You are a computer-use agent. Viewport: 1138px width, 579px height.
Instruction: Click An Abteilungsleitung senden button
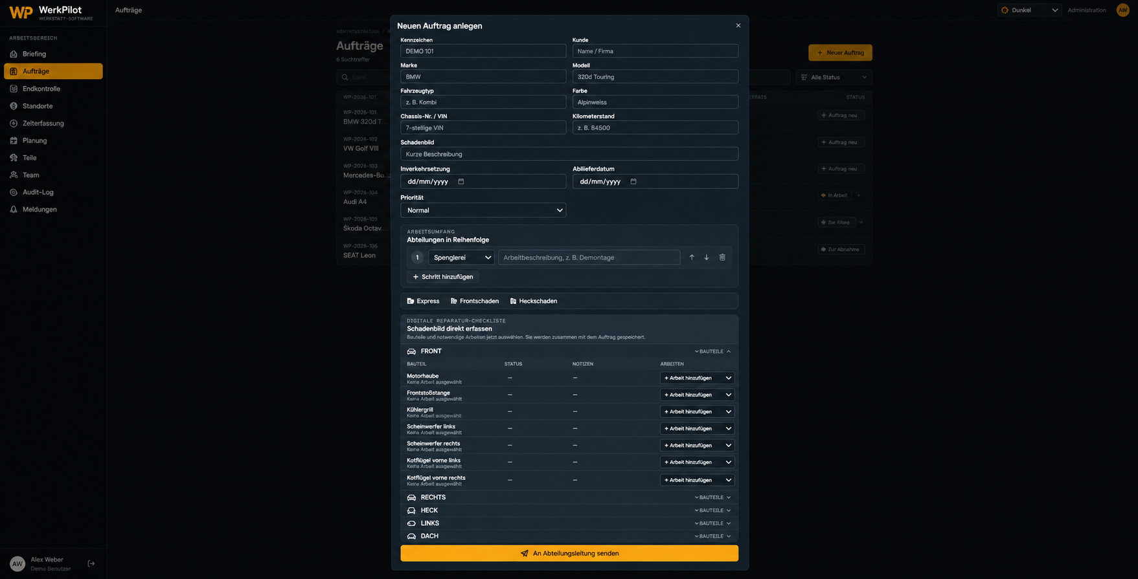click(x=569, y=553)
